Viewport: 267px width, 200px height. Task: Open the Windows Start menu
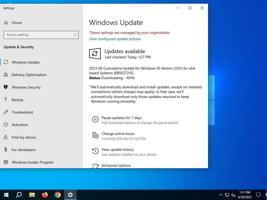click(6, 195)
